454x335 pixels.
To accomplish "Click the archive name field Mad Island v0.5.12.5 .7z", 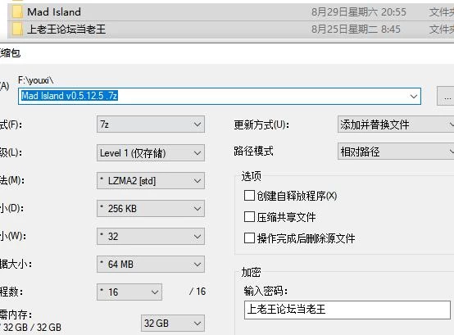I will tap(220, 96).
